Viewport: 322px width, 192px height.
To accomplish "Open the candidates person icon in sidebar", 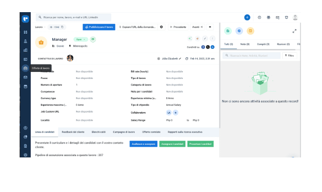I will 25,41.
